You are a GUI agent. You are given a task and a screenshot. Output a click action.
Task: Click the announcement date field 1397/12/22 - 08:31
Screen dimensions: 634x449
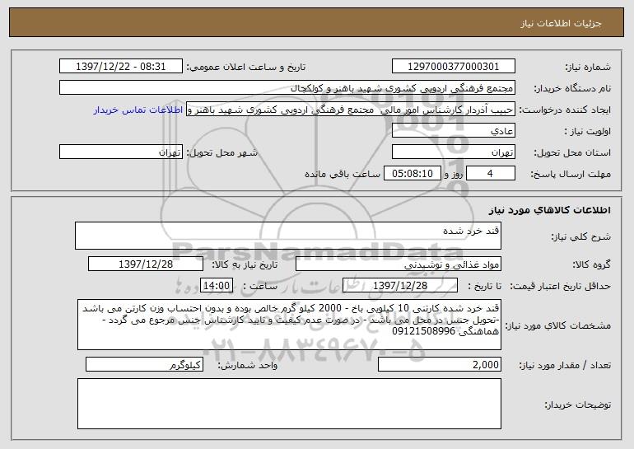coord(121,67)
